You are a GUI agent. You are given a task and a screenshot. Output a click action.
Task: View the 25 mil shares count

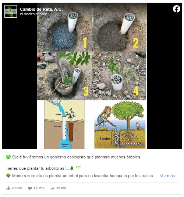click(x=61, y=188)
